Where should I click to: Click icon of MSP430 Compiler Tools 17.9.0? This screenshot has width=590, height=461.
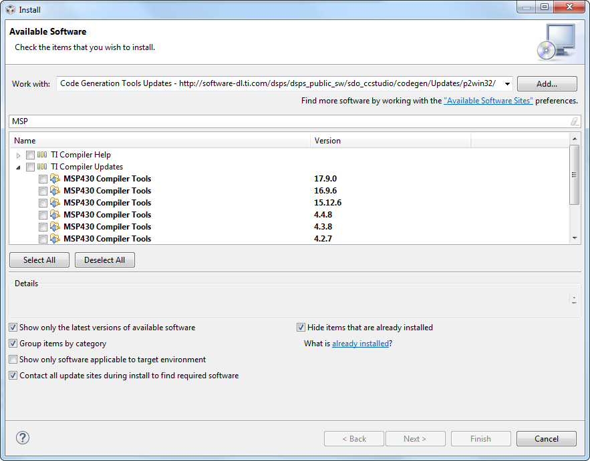pyautogui.click(x=55, y=179)
